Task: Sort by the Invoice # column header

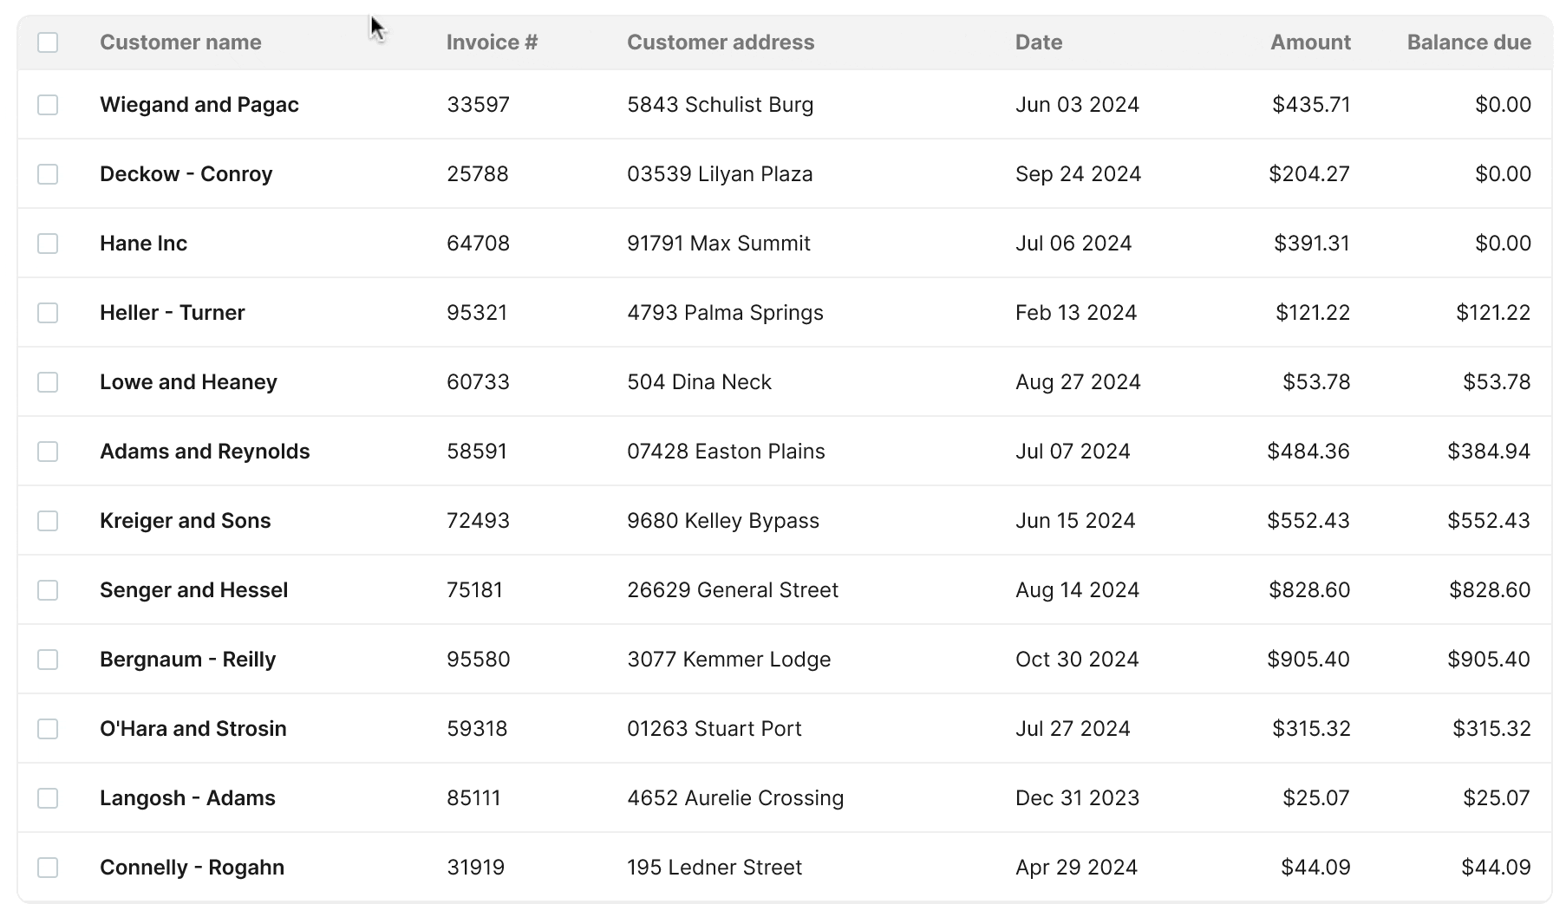Action: click(492, 42)
